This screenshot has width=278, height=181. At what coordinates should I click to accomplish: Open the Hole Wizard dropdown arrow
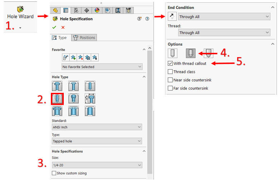[20, 28]
